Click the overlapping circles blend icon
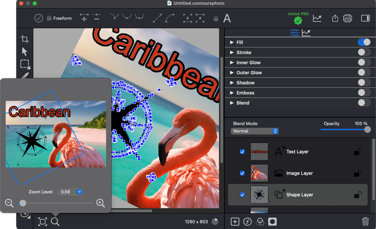Viewport: 376px width, 229px height. click(260, 222)
